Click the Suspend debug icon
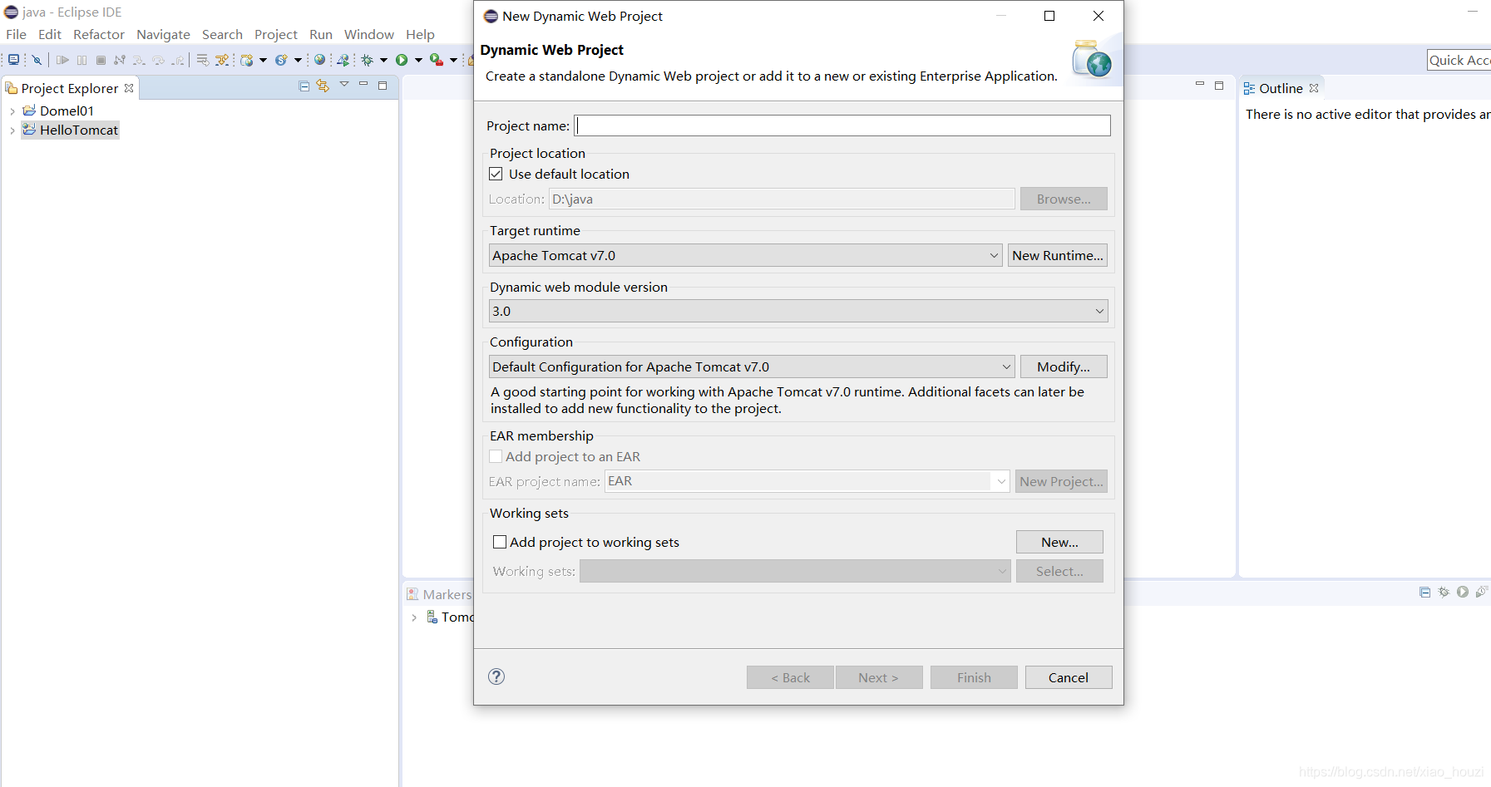Image resolution: width=1491 pixels, height=787 pixels. pyautogui.click(x=81, y=60)
